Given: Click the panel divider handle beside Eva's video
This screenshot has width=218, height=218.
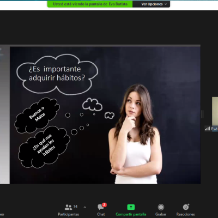Looking at the screenshot, I should coord(203,114).
